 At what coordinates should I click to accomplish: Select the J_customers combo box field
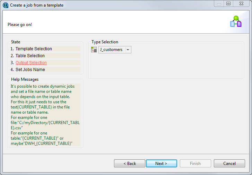[x=115, y=50]
